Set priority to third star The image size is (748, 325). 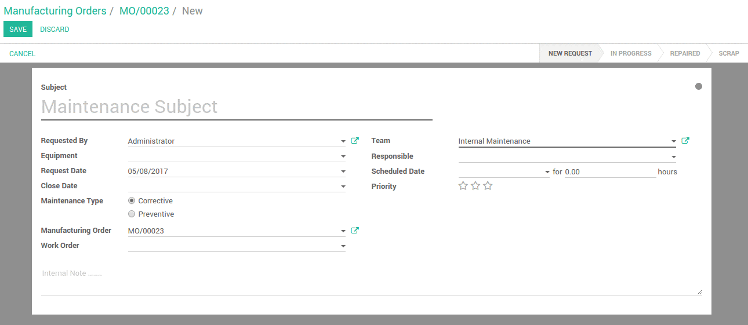click(x=488, y=186)
